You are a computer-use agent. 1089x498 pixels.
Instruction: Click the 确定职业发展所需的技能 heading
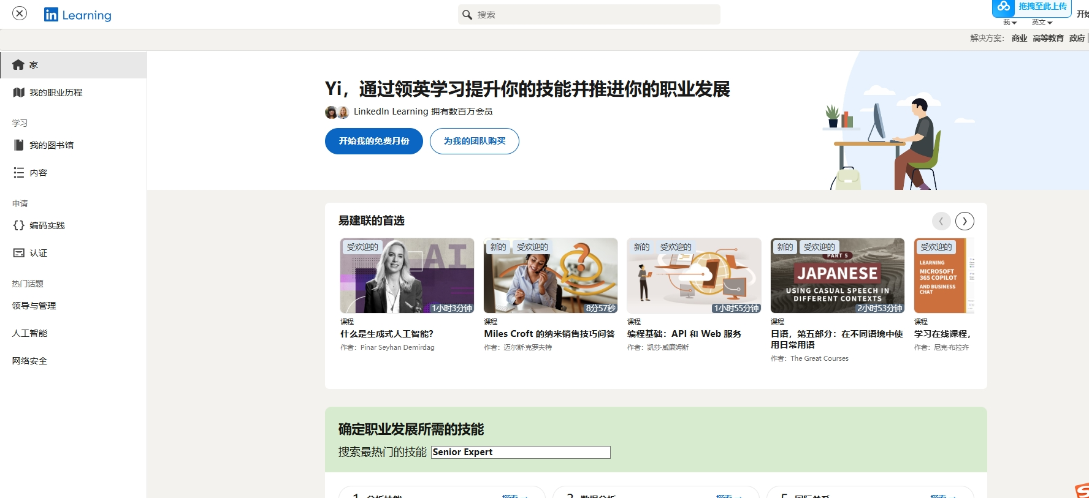click(x=411, y=429)
